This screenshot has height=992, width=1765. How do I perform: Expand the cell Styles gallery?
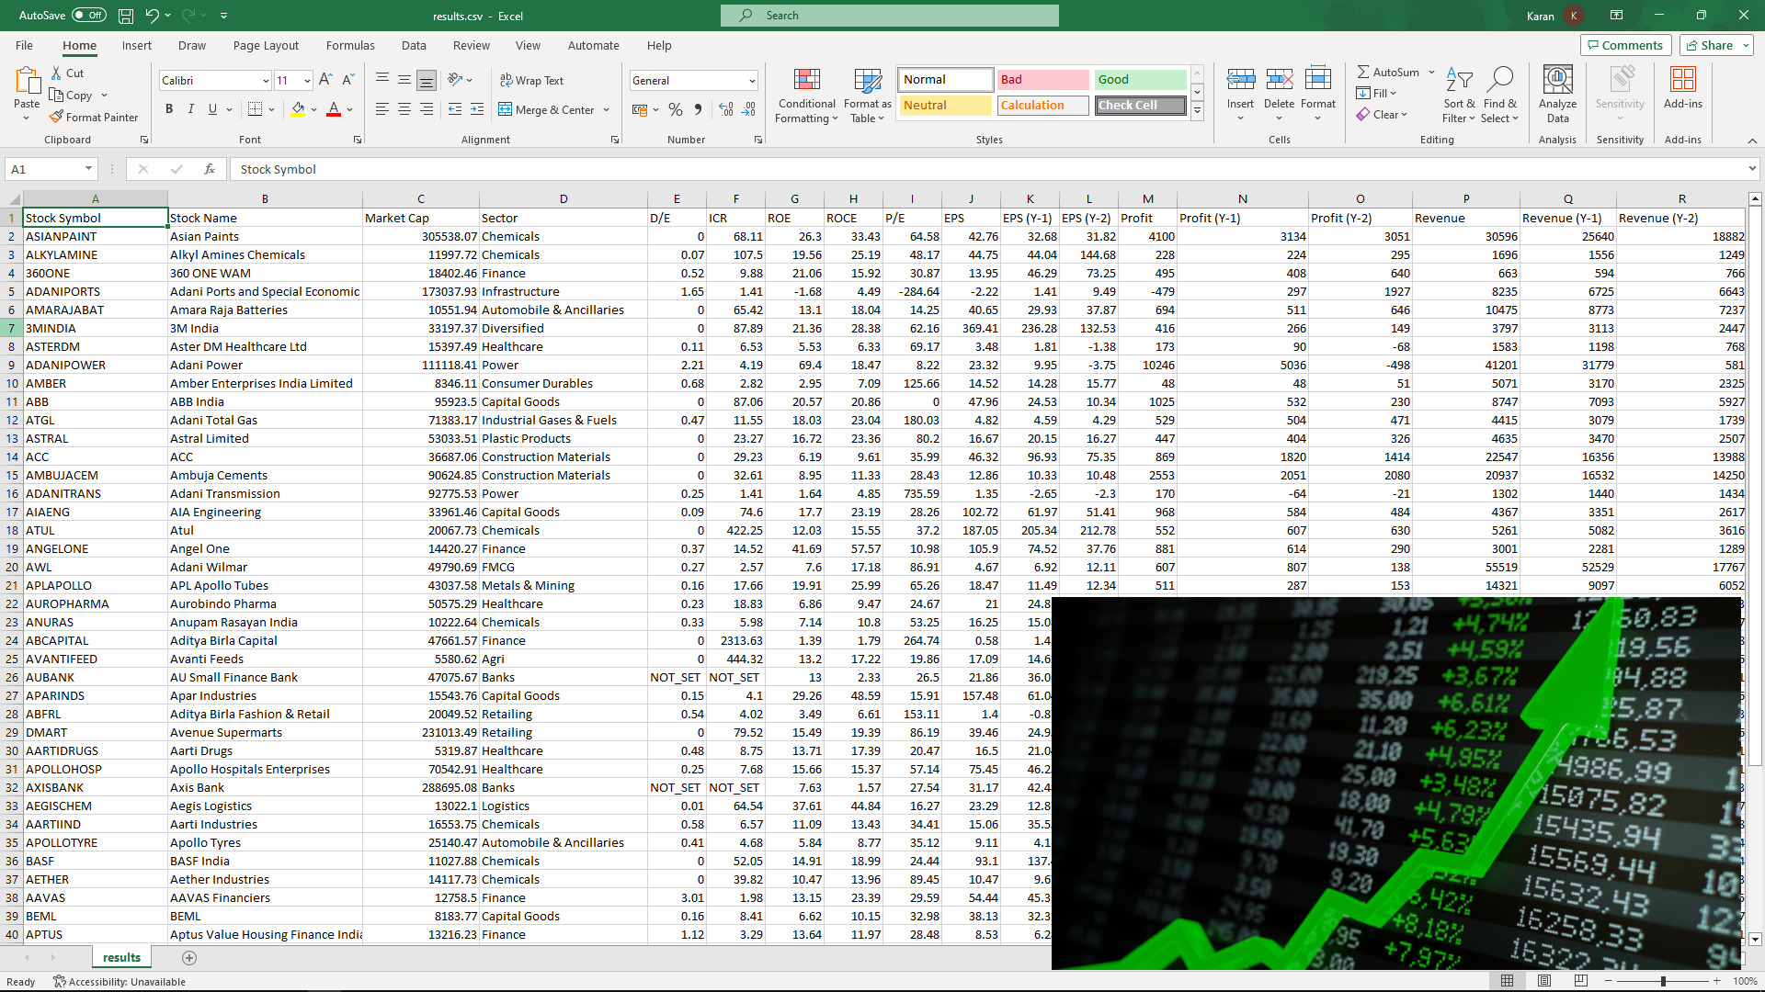[x=1197, y=110]
